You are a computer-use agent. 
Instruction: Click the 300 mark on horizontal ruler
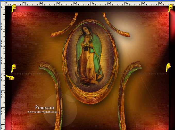pyautogui.click(x=58, y=3)
